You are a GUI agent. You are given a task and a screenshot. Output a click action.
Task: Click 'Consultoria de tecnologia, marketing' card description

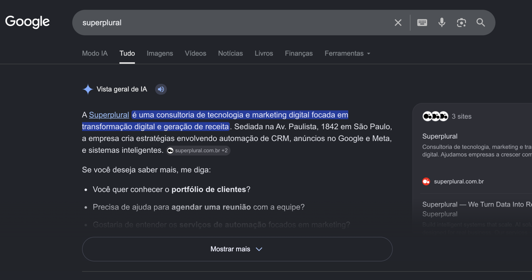click(x=477, y=151)
